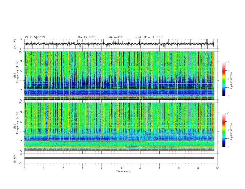Click time axis tick label "3"
245x189 pixels.
pos(82,169)
